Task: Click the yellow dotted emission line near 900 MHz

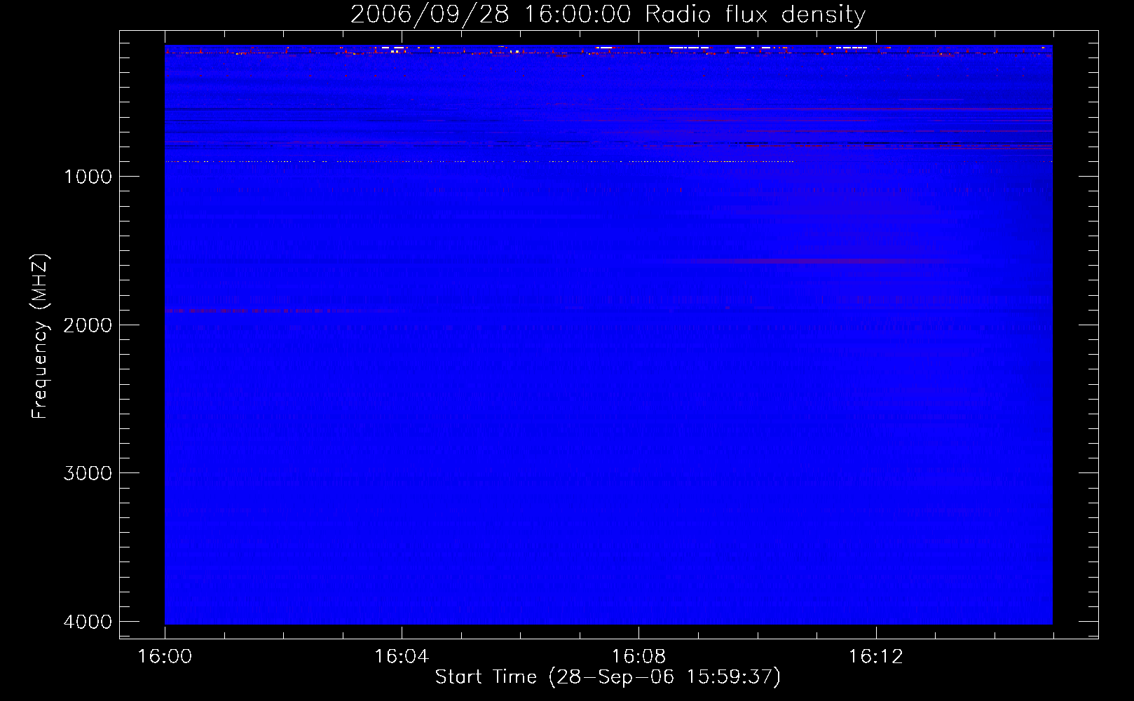Action: point(479,161)
